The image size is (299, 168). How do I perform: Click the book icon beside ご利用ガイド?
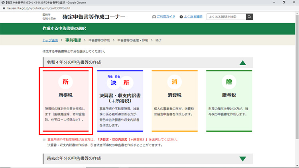154,17
